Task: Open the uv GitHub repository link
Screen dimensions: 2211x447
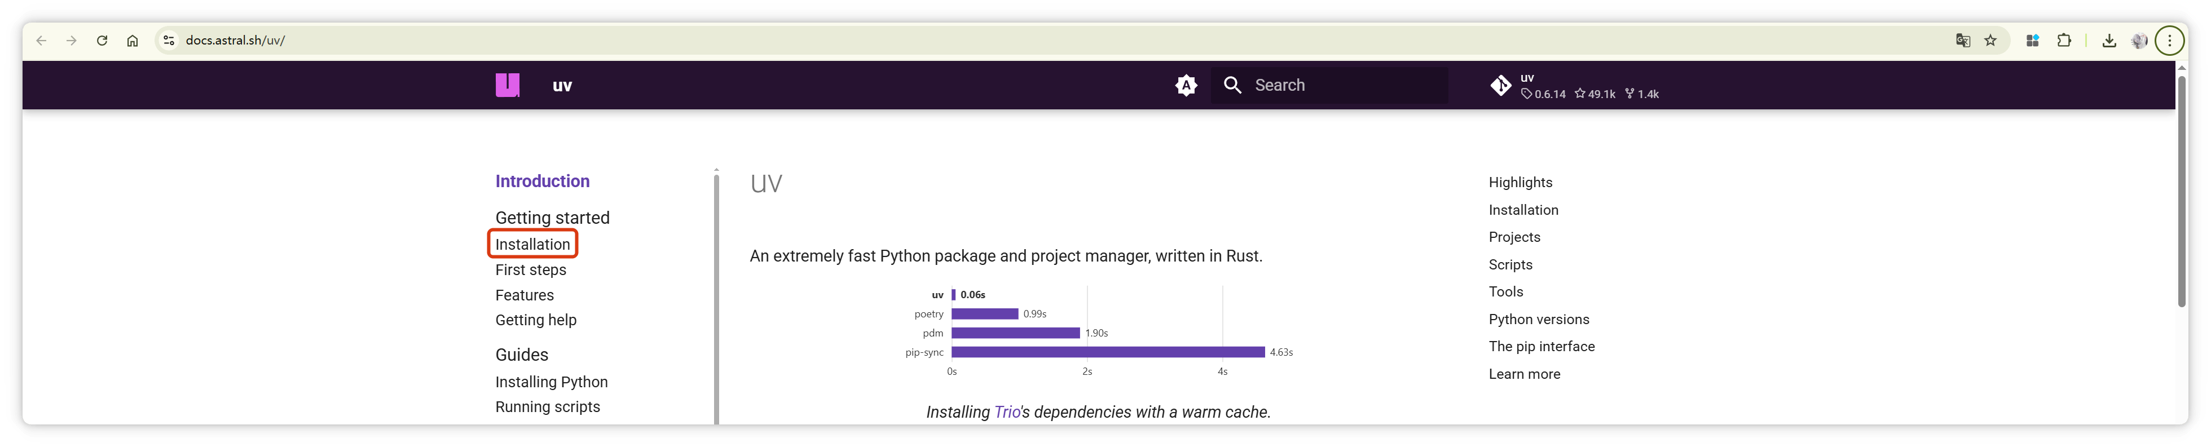Action: [1574, 85]
